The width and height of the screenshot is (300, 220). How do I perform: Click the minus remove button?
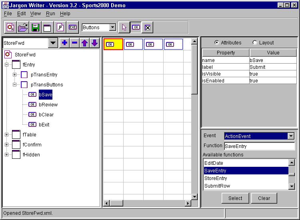[x=74, y=43]
